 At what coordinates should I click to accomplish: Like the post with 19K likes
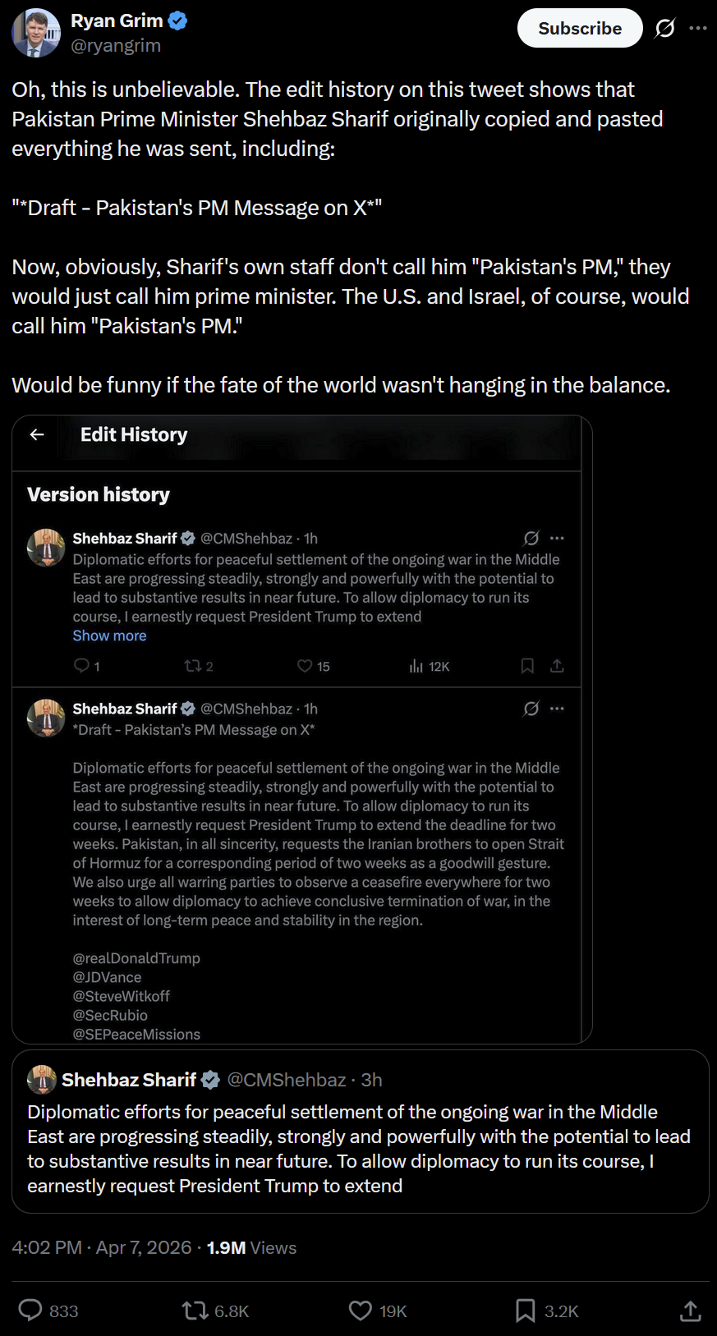click(361, 1310)
